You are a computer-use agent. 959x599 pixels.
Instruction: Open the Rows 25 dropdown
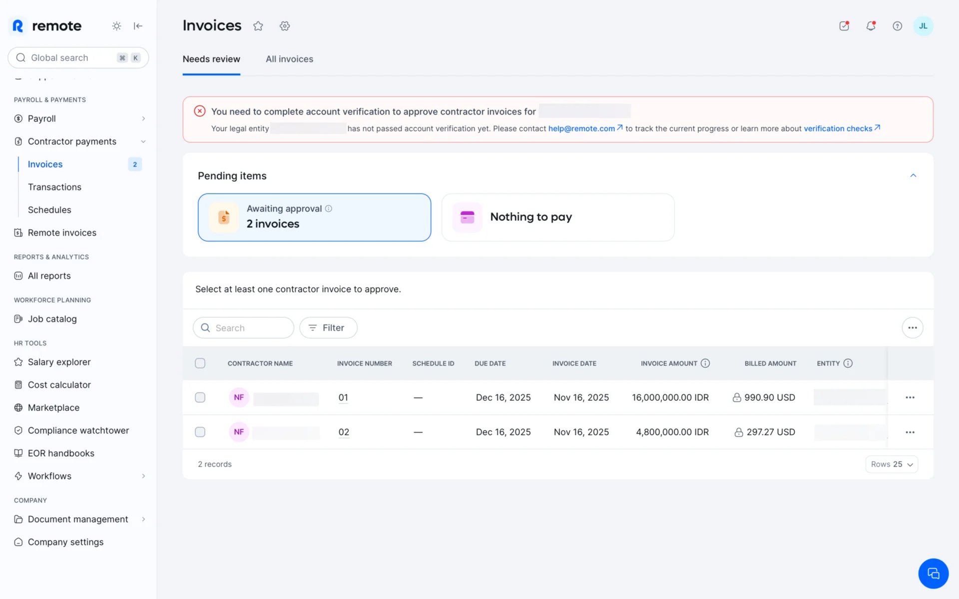tap(892, 464)
